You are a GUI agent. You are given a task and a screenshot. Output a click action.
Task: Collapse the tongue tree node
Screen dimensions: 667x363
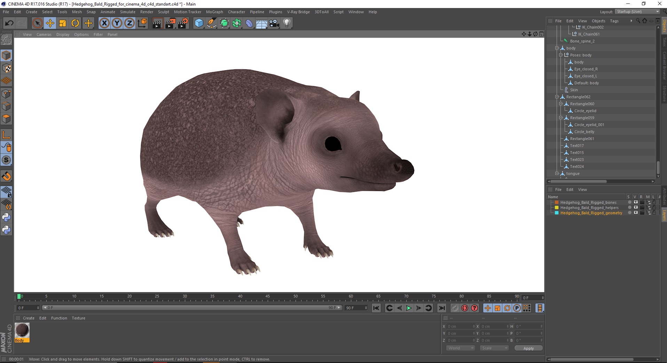557,173
